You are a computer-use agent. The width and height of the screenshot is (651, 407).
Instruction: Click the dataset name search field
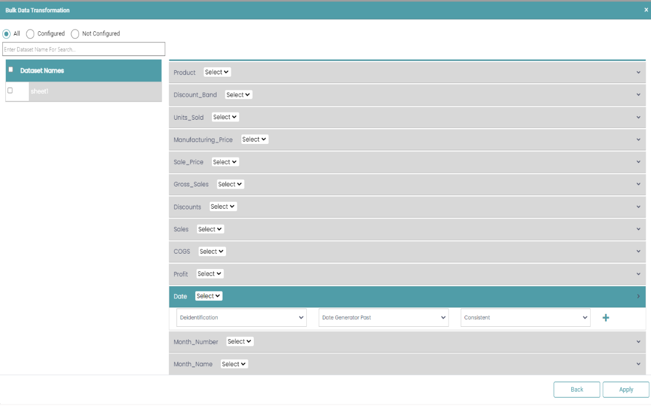coord(84,49)
